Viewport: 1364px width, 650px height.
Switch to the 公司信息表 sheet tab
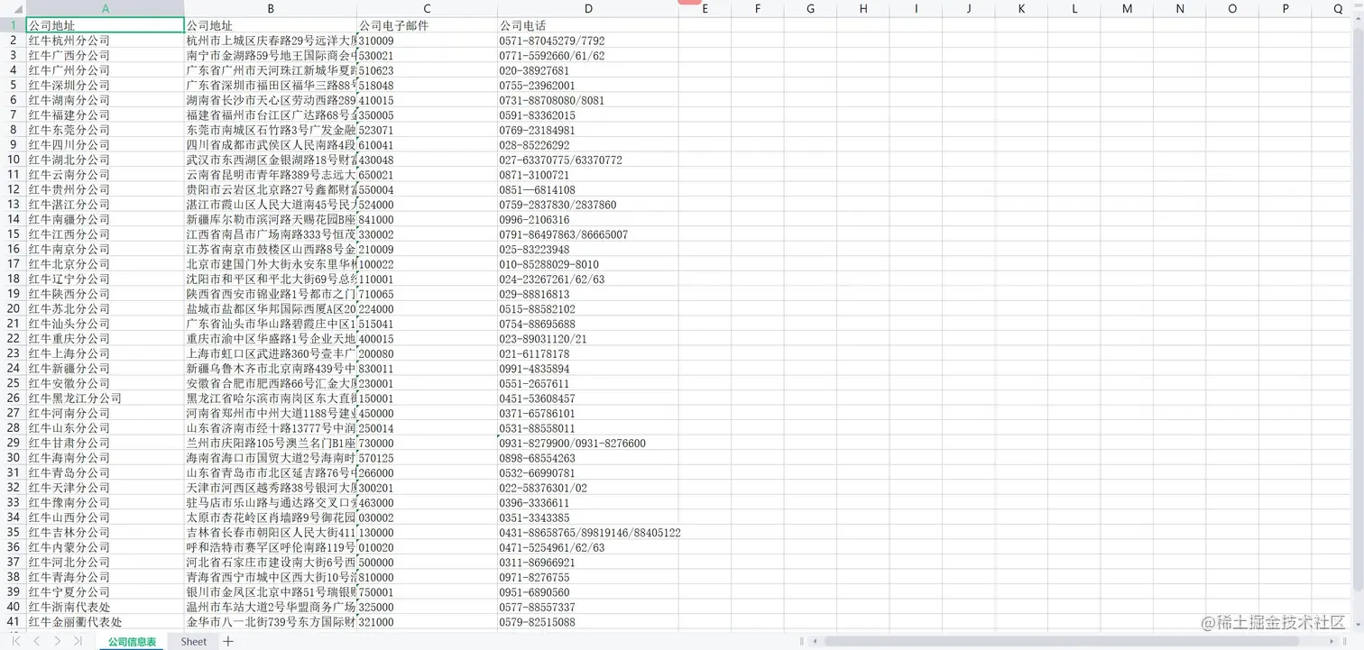tap(132, 642)
